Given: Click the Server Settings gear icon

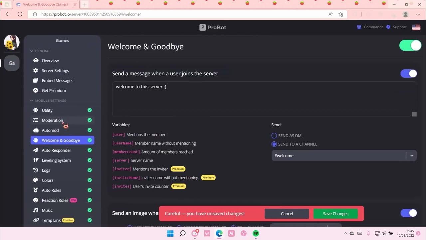Looking at the screenshot, I should [36, 70].
